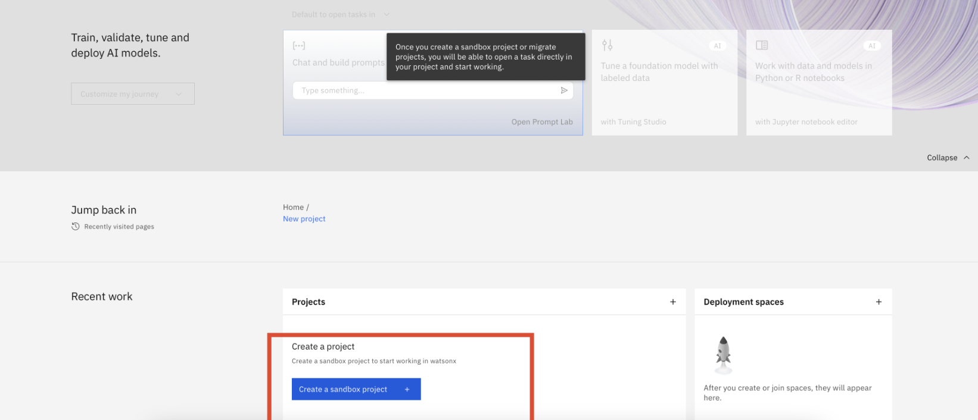Click the bracket icon on the chat prompts card
The image size is (978, 420).
point(298,45)
